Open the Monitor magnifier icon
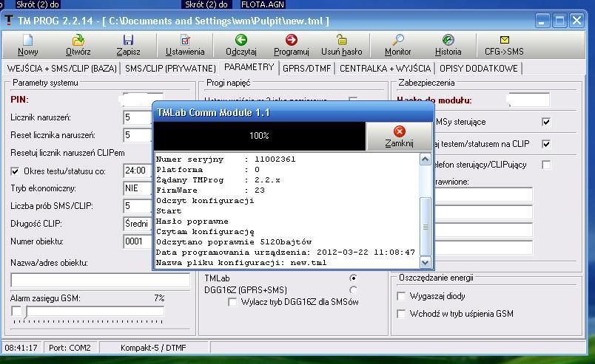The image size is (595, 364). click(397, 40)
